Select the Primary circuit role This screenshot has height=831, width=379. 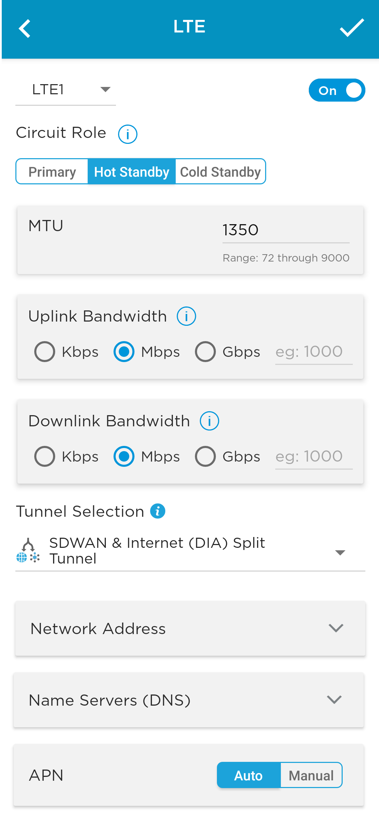pos(52,172)
